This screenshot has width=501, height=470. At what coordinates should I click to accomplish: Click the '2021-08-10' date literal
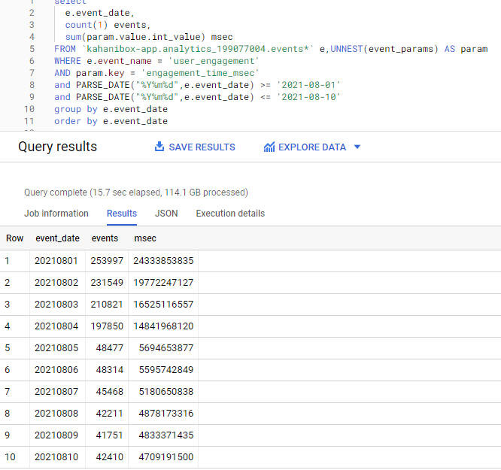point(308,97)
